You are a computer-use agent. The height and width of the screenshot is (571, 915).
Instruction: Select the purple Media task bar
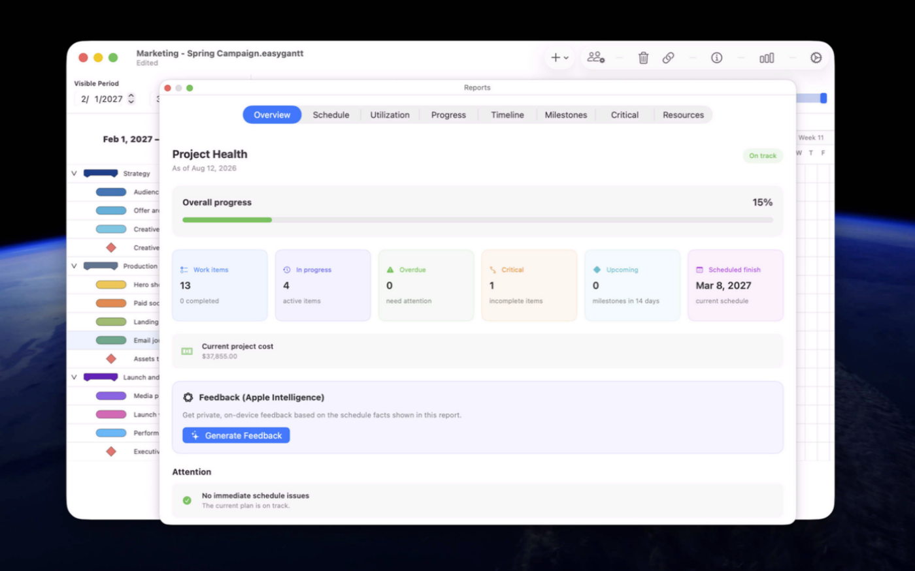(x=111, y=395)
